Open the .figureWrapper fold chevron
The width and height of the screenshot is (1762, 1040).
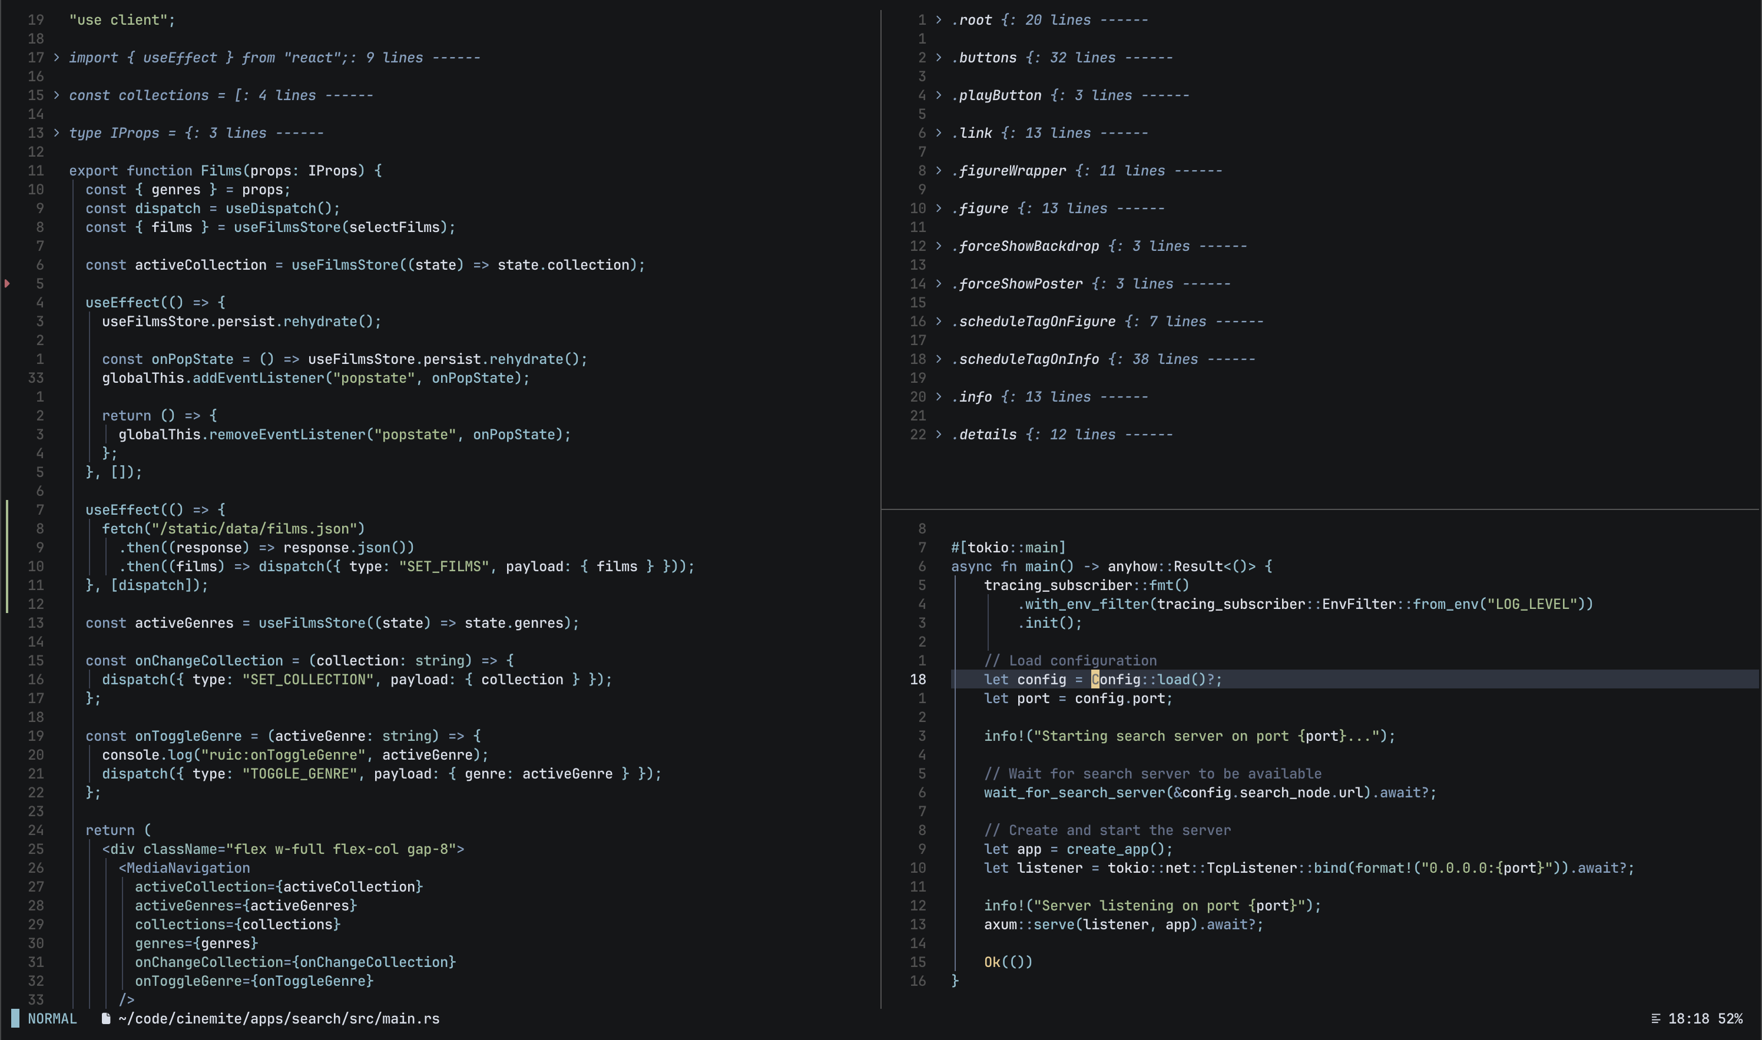pos(939,170)
